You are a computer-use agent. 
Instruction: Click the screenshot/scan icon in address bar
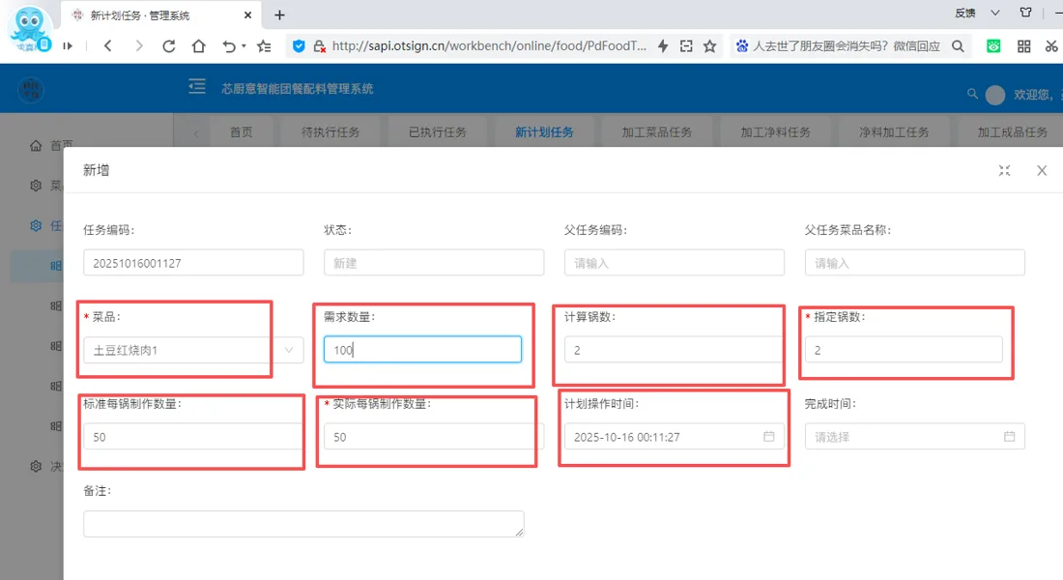point(686,46)
